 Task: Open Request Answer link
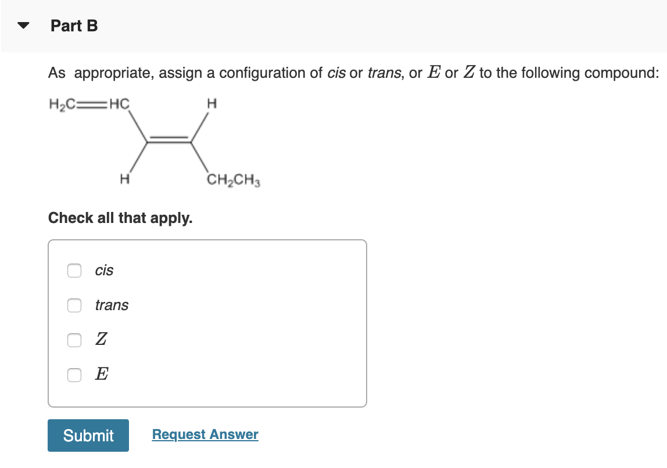205,434
